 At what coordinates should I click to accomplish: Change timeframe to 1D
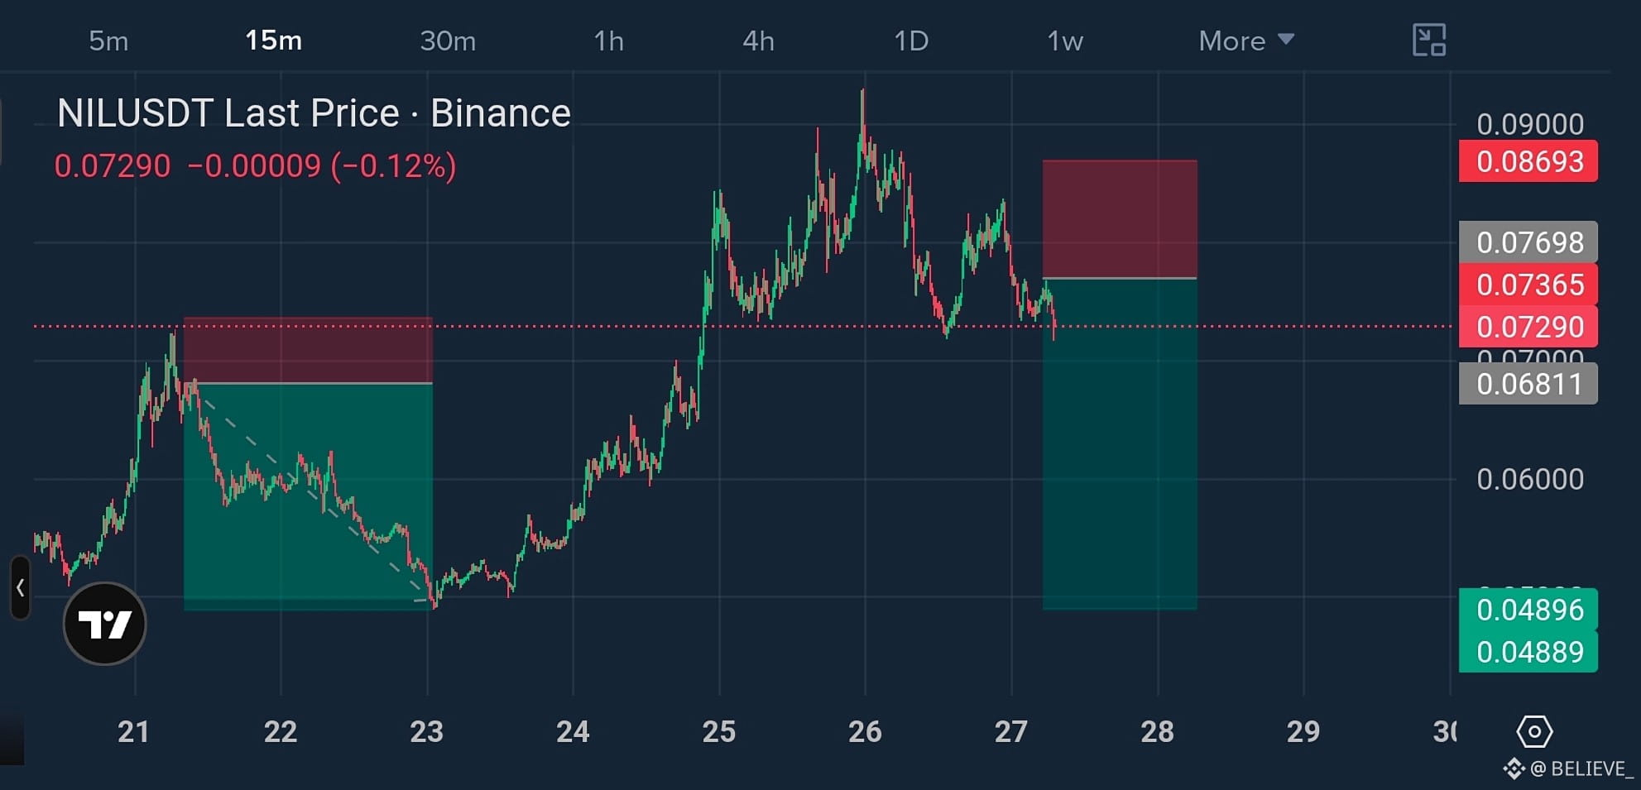coord(911,41)
